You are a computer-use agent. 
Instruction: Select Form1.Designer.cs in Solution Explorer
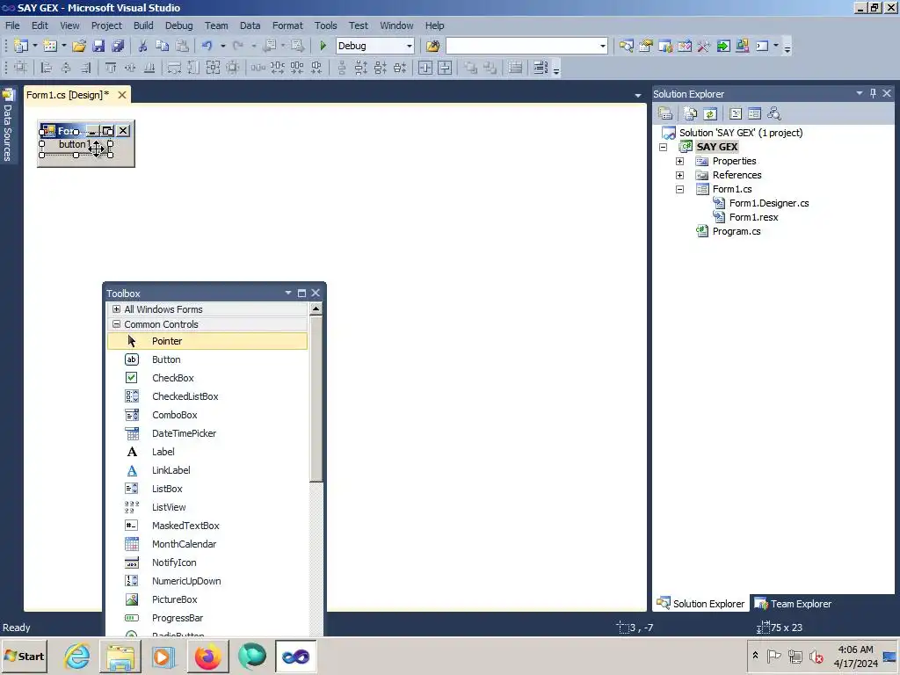(768, 203)
